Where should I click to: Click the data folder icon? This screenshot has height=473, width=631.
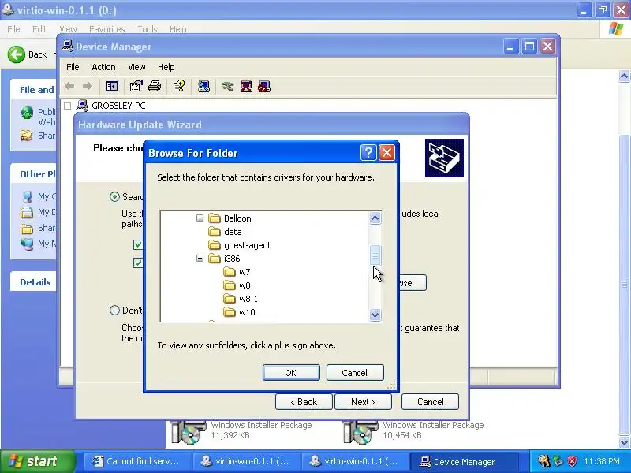(215, 232)
